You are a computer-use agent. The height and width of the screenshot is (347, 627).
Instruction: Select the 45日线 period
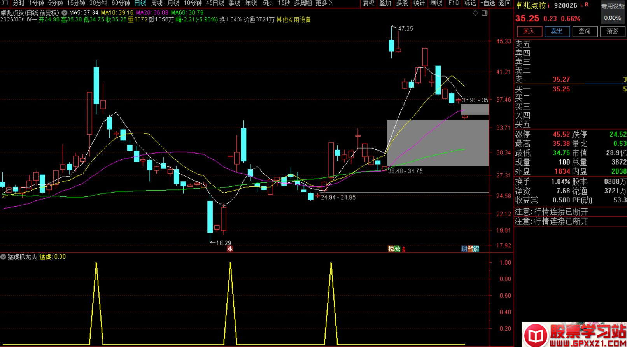[215, 3]
